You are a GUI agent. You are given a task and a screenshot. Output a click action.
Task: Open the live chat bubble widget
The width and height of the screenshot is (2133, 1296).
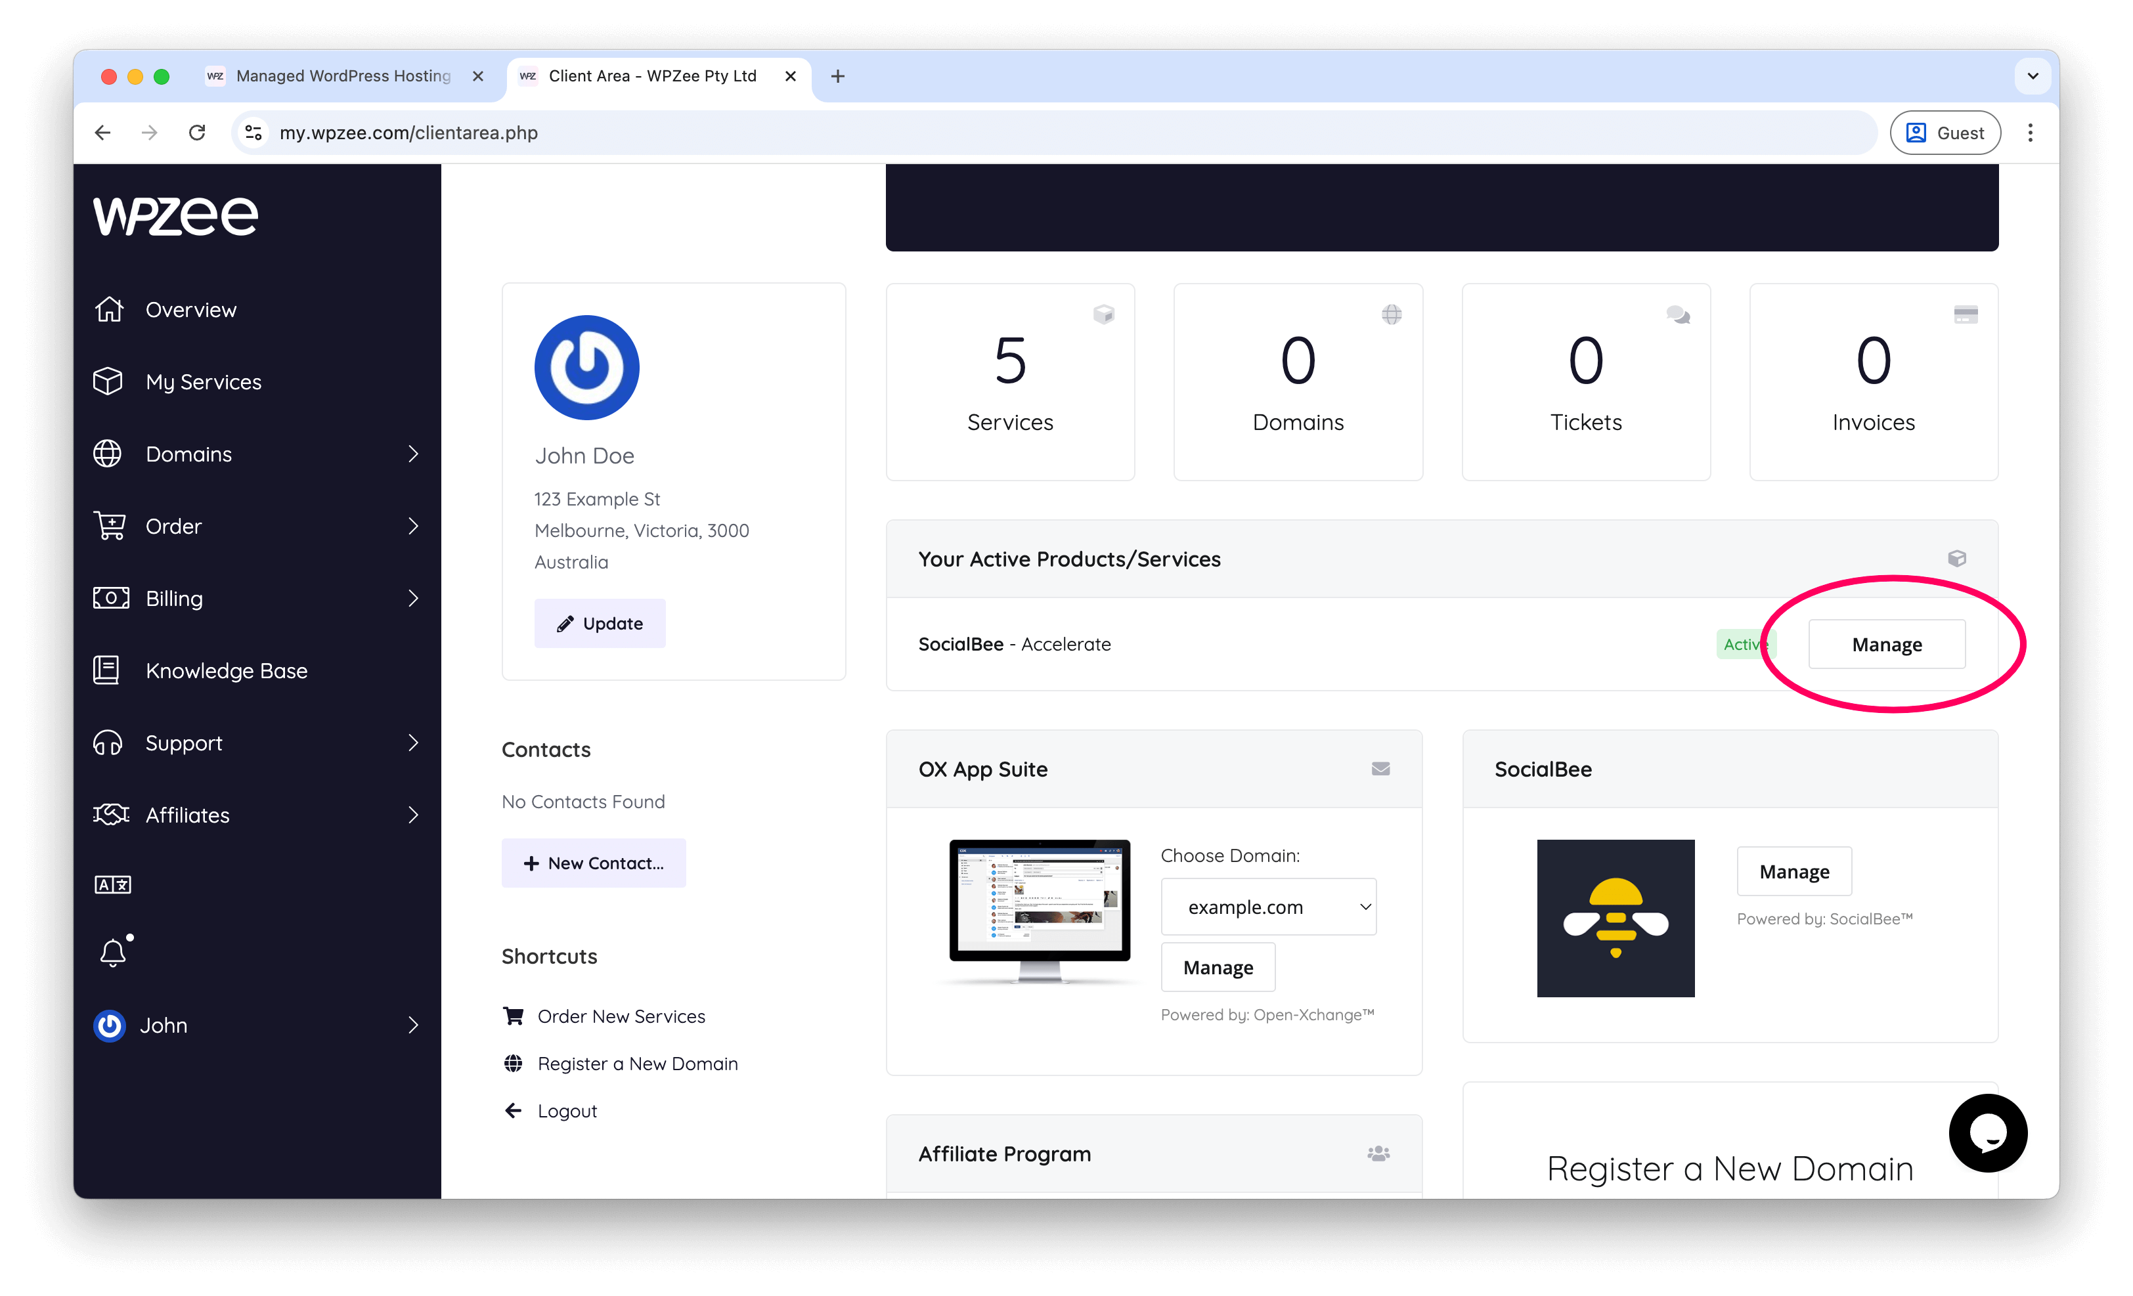coord(1989,1133)
